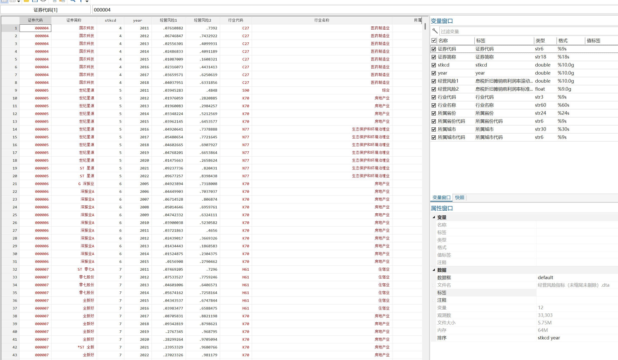Click the 行业名称 column header
This screenshot has width=618, height=360.
[x=322, y=20]
